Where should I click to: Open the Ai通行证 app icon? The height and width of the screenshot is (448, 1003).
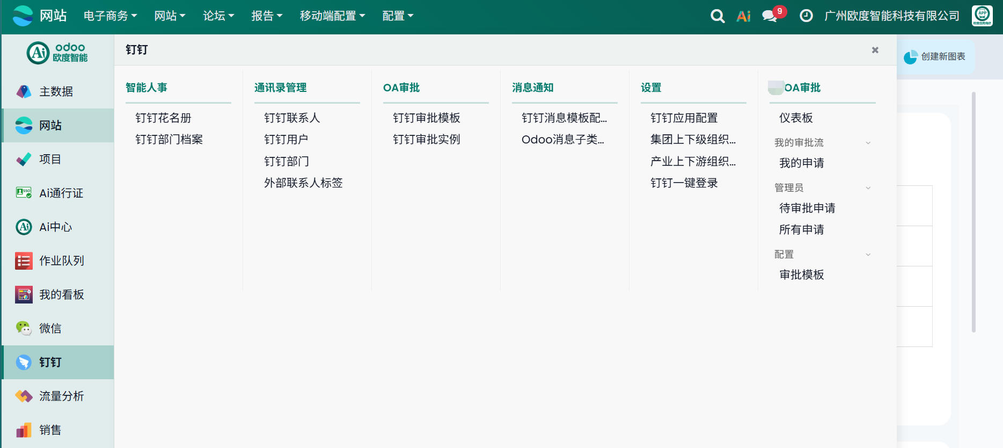pos(24,193)
